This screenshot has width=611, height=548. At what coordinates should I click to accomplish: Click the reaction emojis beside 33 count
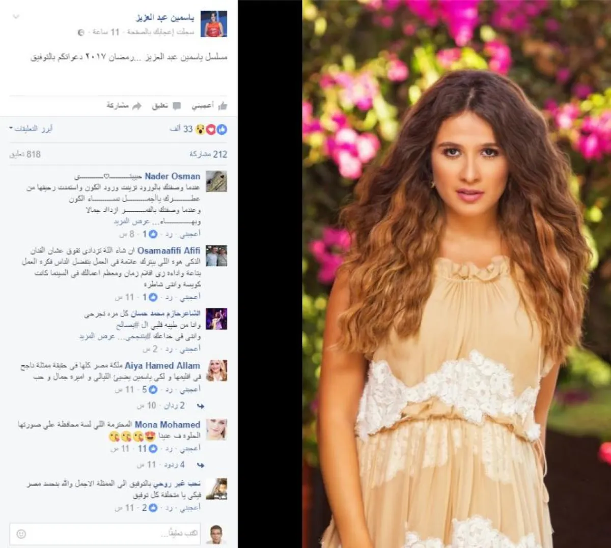click(x=211, y=129)
